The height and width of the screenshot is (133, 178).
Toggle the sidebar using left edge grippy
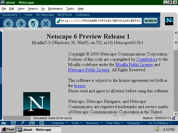click(x=1, y=73)
